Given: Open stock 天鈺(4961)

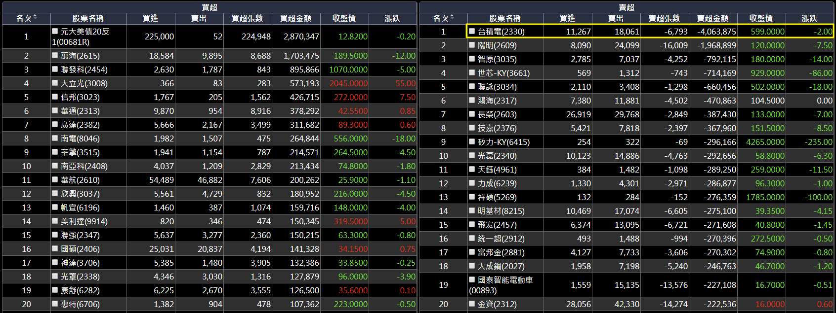Looking at the screenshot, I should [497, 169].
